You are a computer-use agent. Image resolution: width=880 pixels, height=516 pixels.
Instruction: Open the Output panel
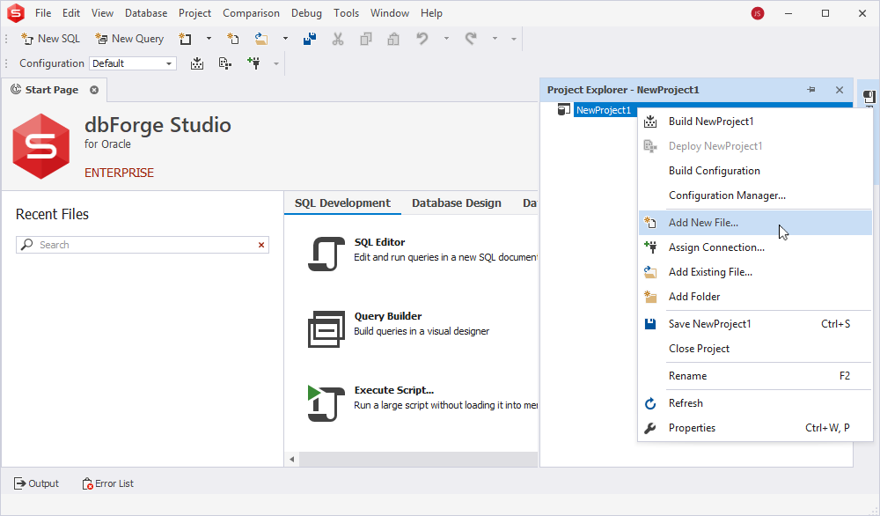pyautogui.click(x=36, y=483)
